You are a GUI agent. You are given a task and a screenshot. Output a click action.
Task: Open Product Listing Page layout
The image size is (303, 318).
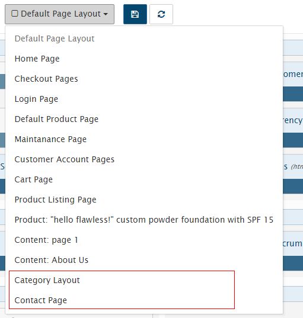pos(56,200)
